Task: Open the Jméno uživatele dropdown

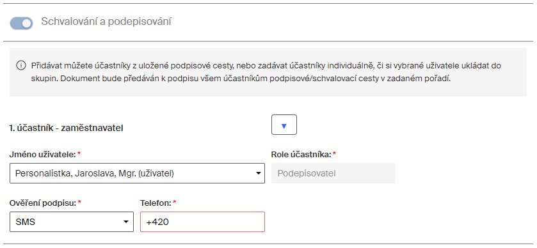Action: [x=137, y=173]
